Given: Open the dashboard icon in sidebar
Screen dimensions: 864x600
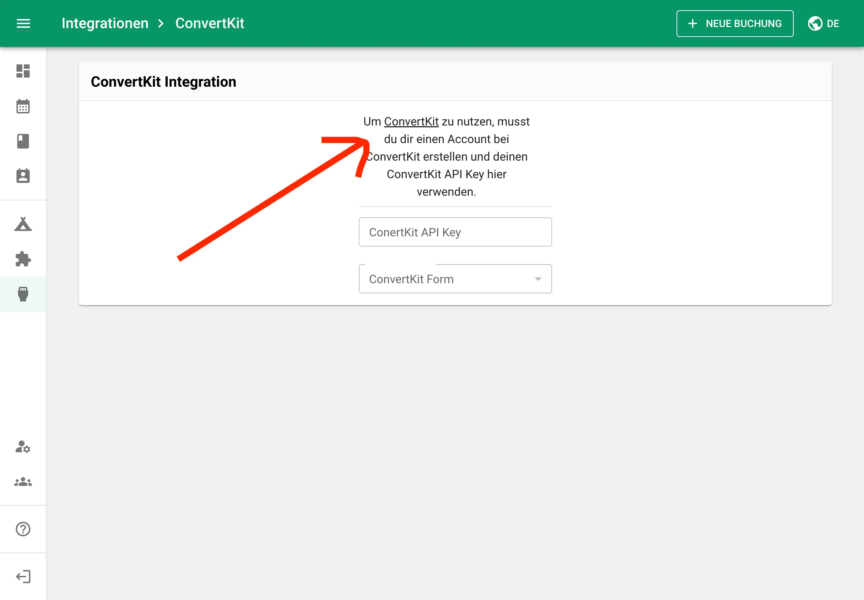Looking at the screenshot, I should [23, 71].
